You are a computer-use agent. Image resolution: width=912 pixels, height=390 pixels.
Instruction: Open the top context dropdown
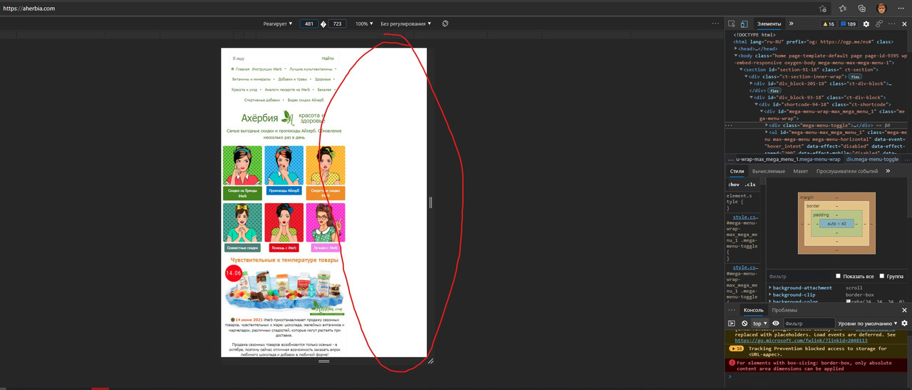pyautogui.click(x=760, y=323)
